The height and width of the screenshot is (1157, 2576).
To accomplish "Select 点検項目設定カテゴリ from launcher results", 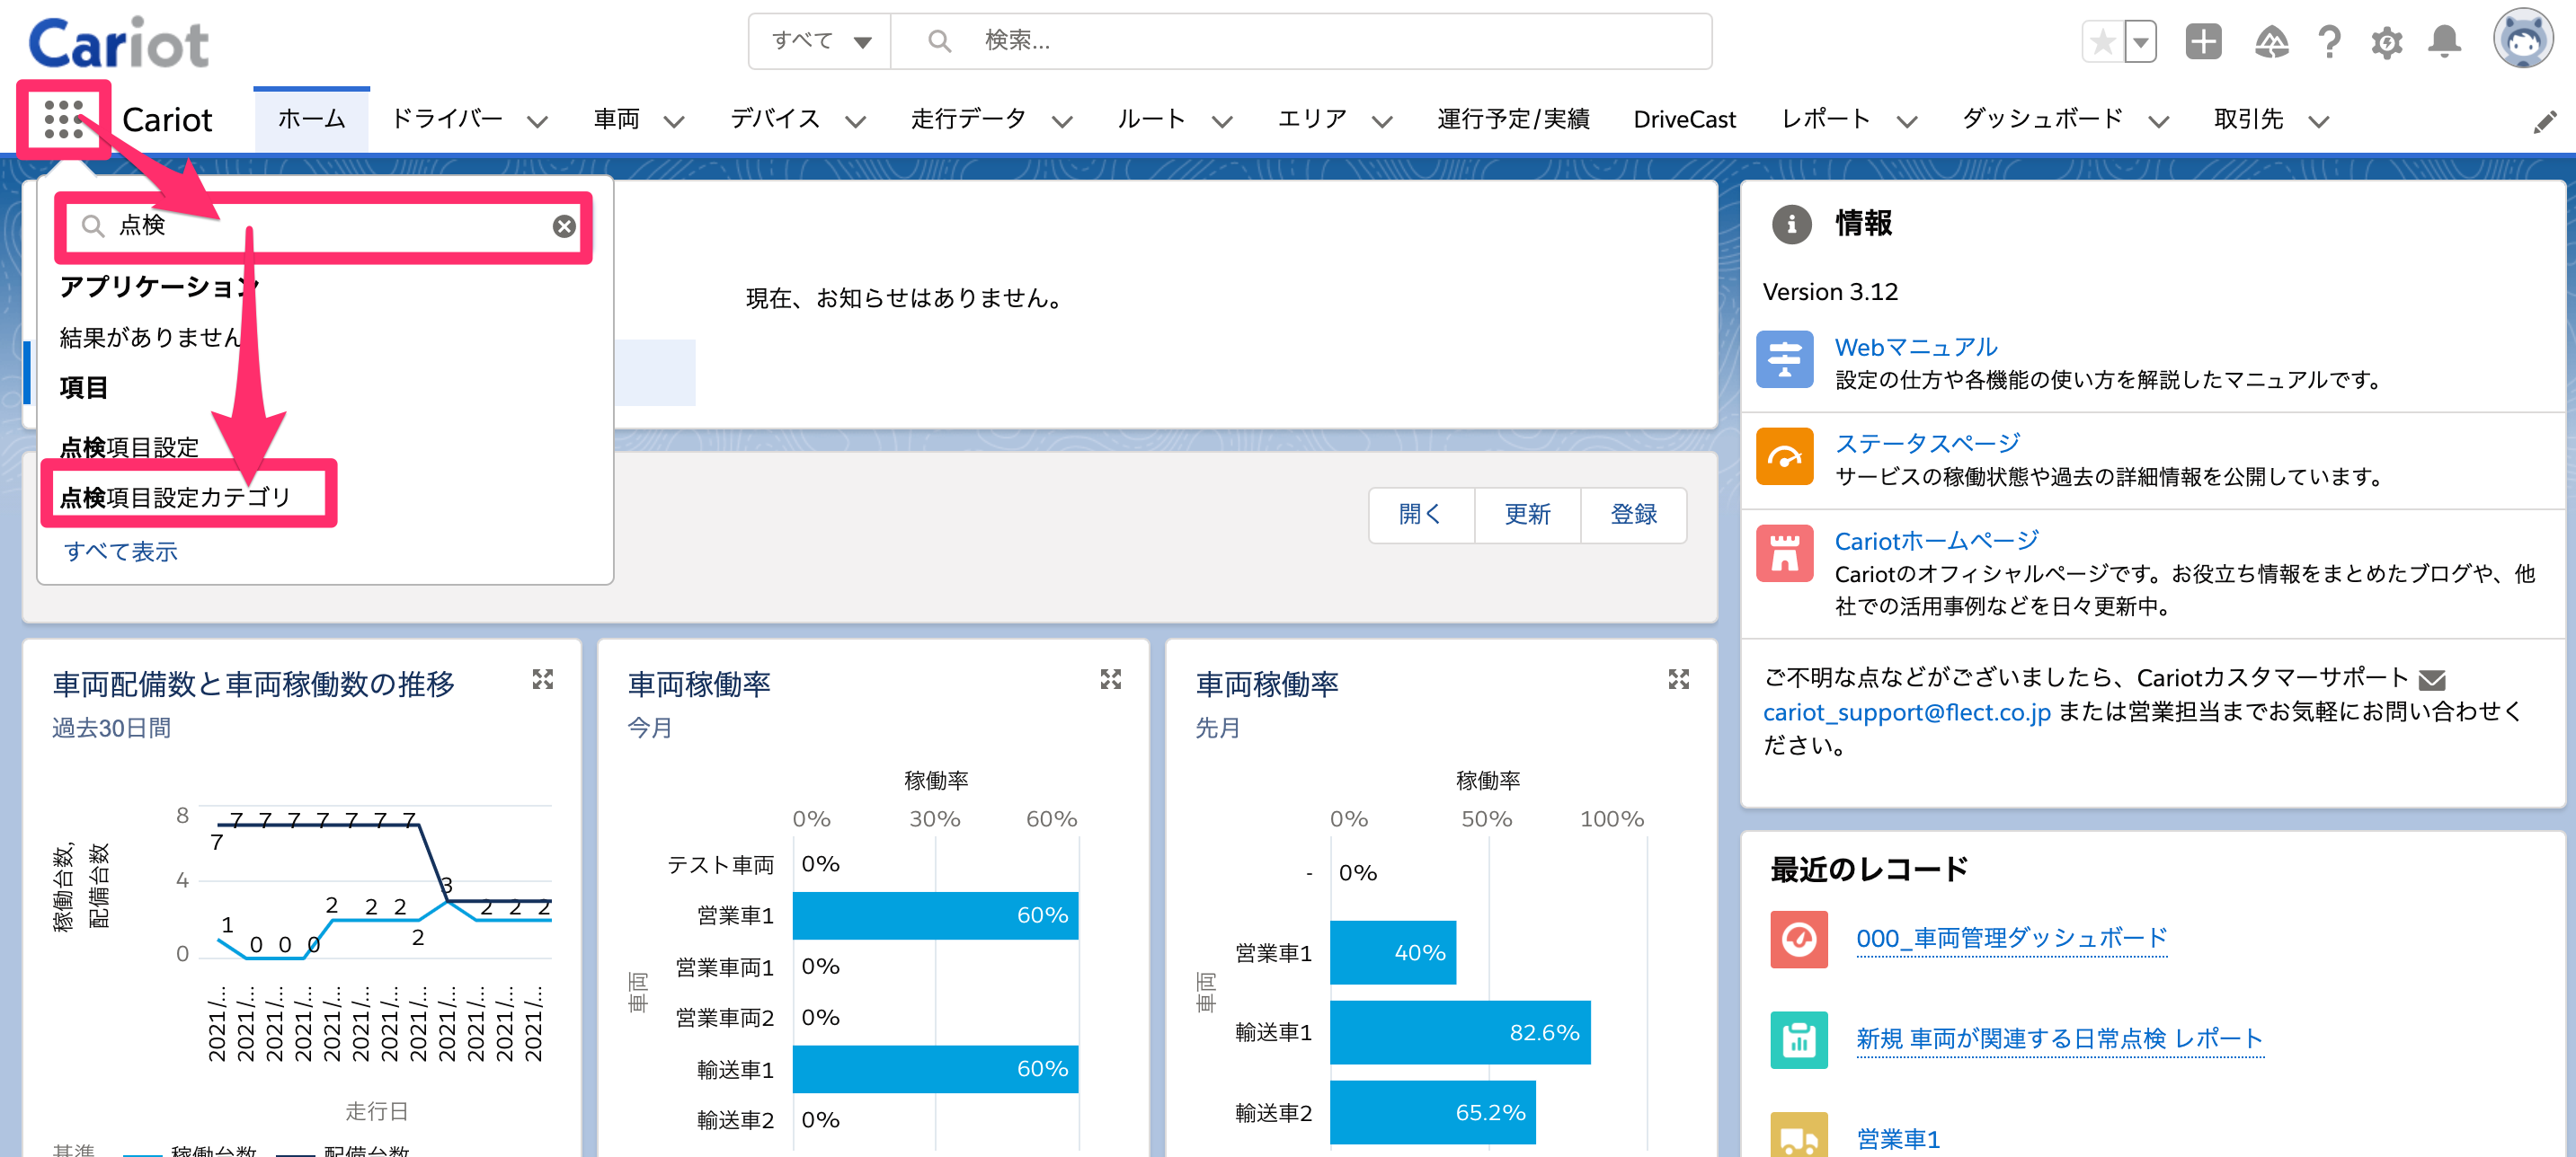I will [x=176, y=497].
